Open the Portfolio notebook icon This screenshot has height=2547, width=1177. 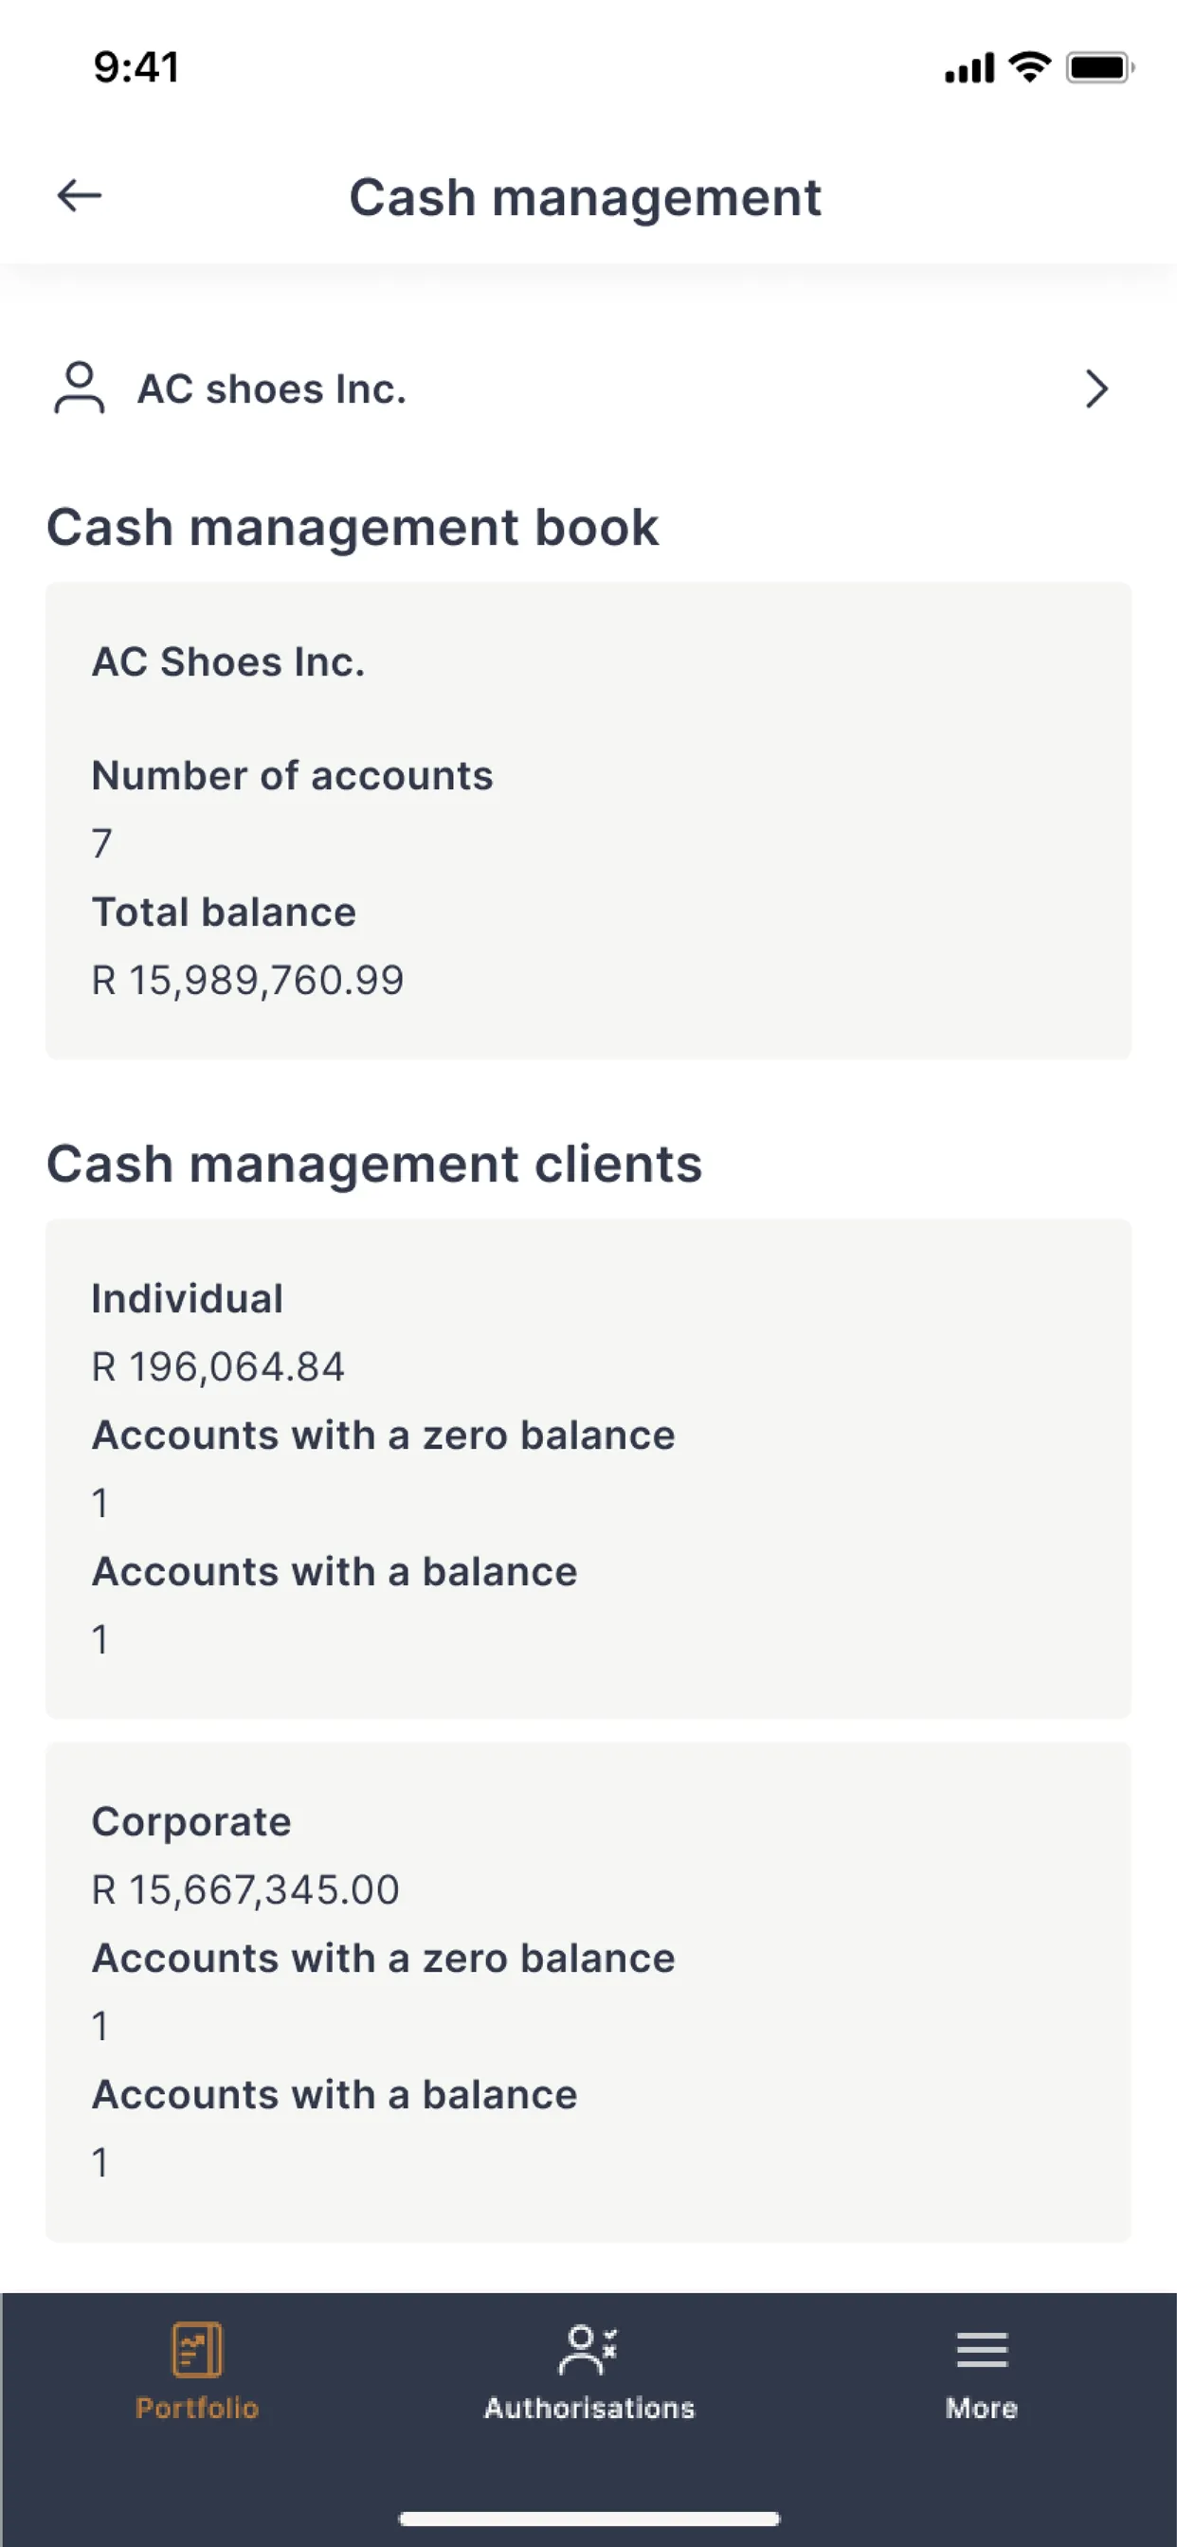(197, 2348)
